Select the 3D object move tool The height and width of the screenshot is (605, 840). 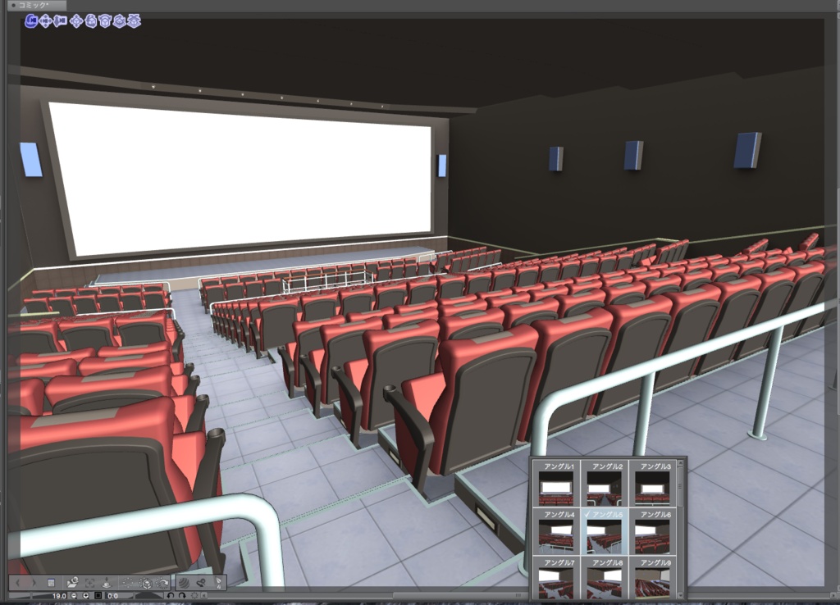pos(77,22)
